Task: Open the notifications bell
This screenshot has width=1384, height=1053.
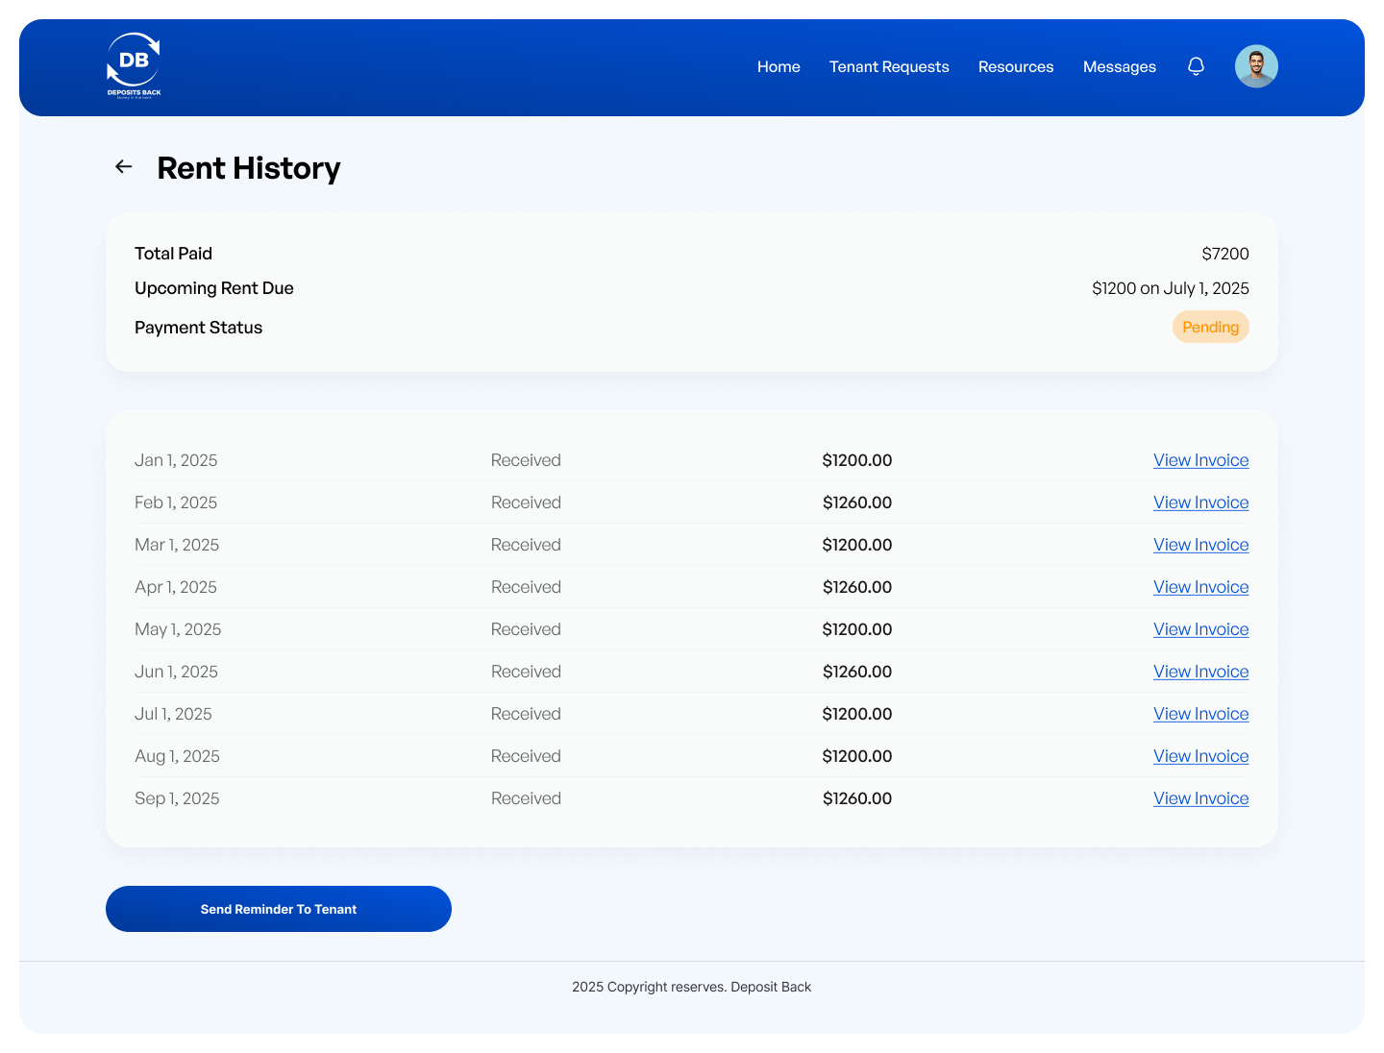Action: click(1196, 66)
